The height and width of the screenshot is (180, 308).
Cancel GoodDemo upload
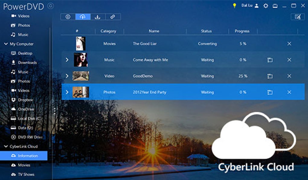[289, 76]
